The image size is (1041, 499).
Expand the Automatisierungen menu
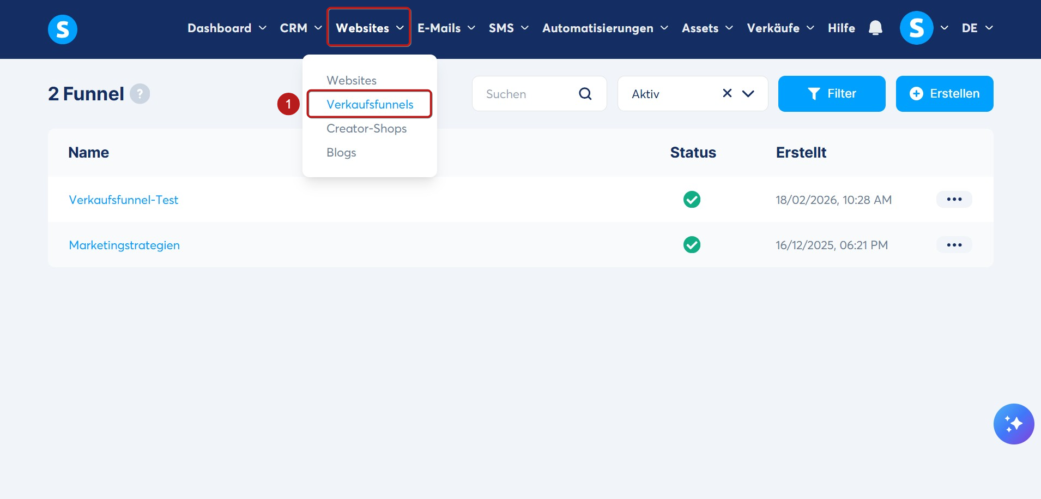click(x=605, y=28)
